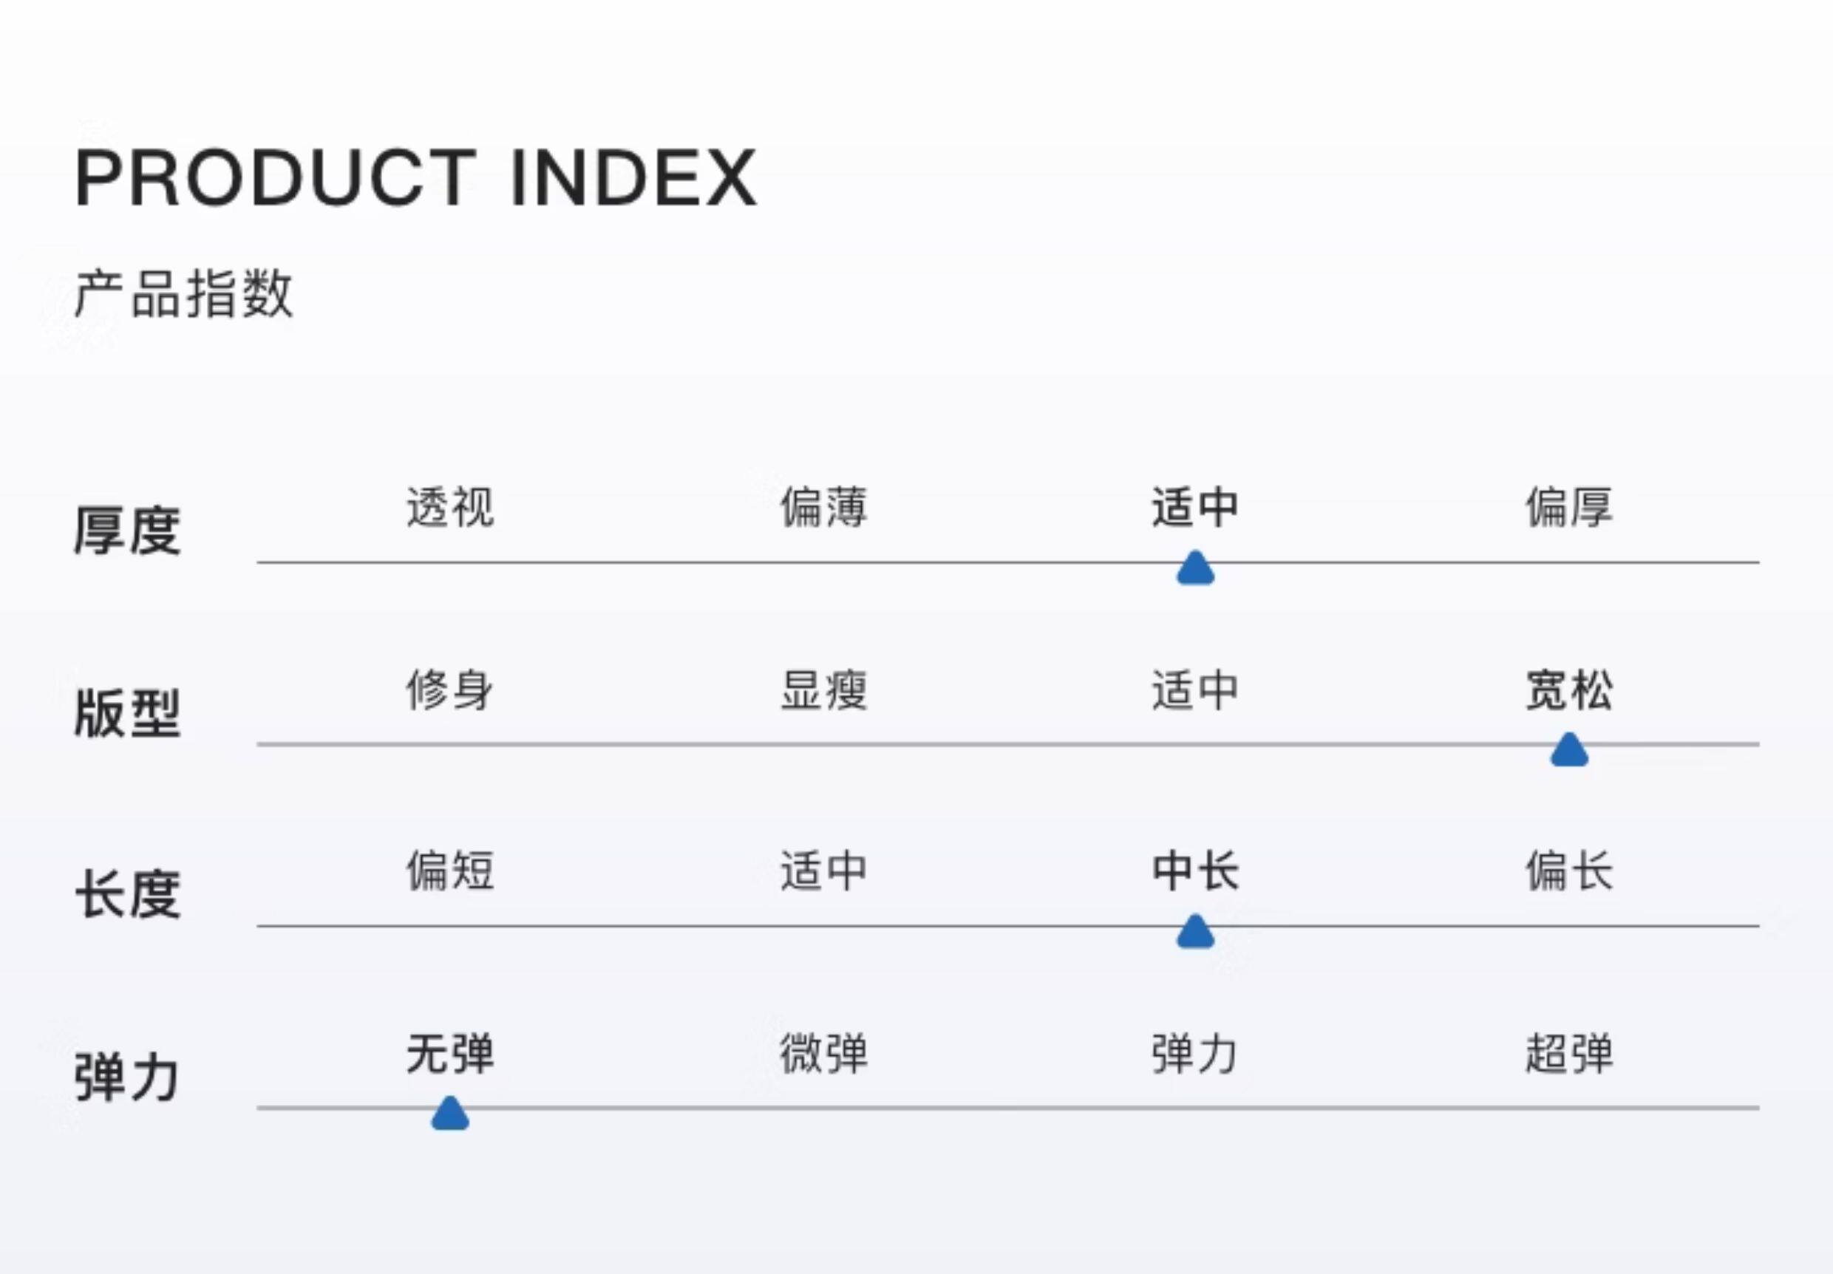Select the 修身 fit option
Viewport: 1833px width, 1274px height.
(450, 689)
